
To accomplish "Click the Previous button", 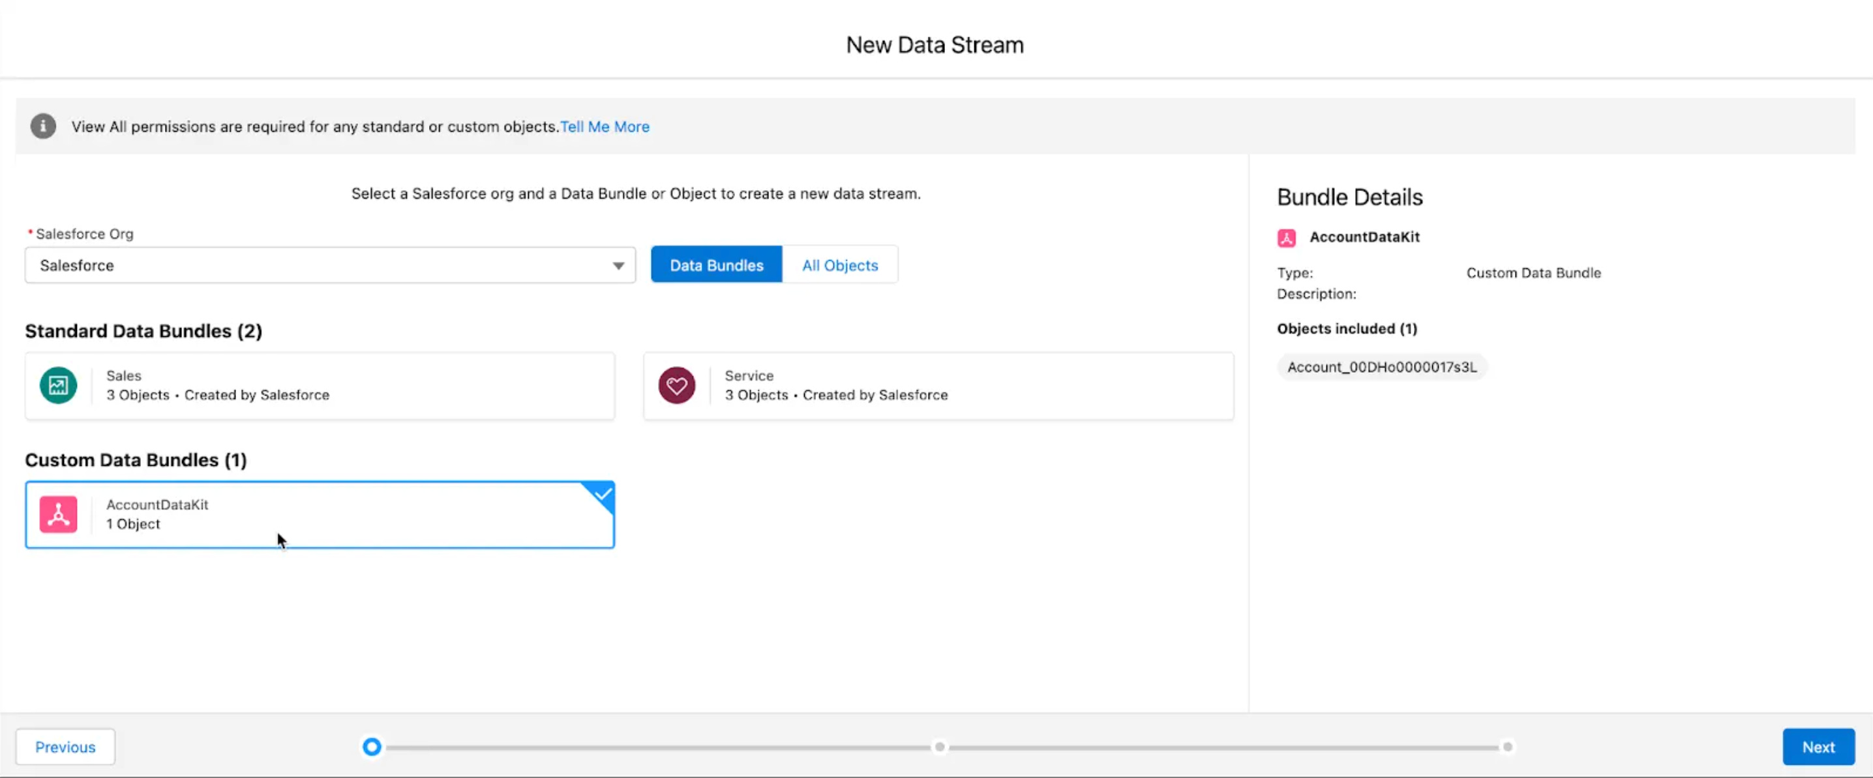I will click(65, 747).
